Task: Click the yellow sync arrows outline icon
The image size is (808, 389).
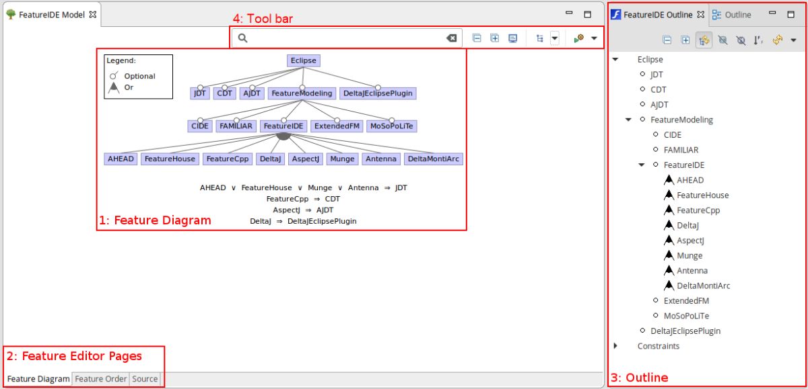Action: (777, 40)
